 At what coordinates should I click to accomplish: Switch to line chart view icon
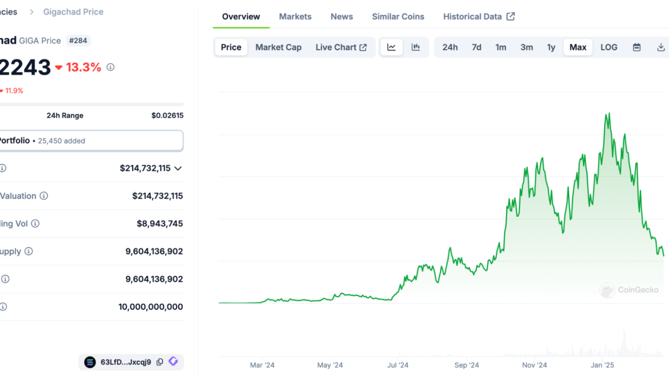[x=392, y=47]
